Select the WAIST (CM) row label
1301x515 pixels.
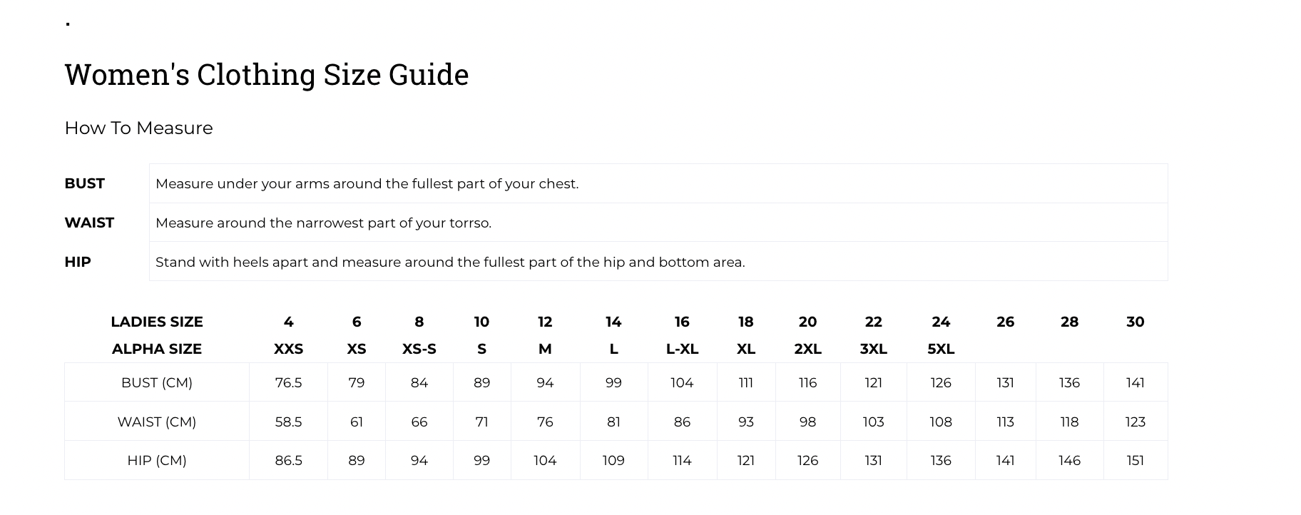[157, 422]
